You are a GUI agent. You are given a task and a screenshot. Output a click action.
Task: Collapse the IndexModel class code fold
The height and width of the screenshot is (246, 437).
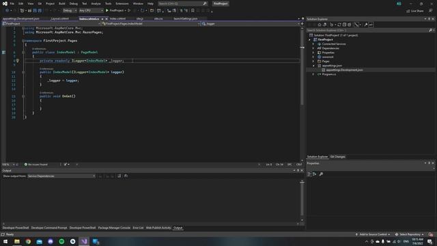pos(23,52)
